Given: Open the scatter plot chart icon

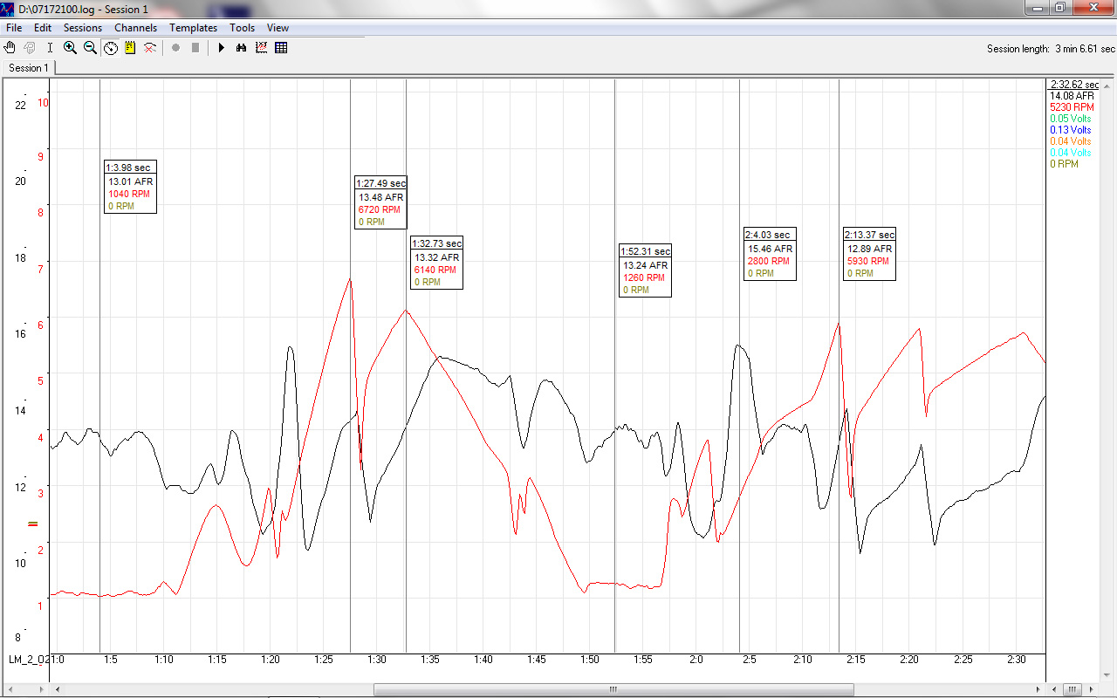Looking at the screenshot, I should (261, 48).
